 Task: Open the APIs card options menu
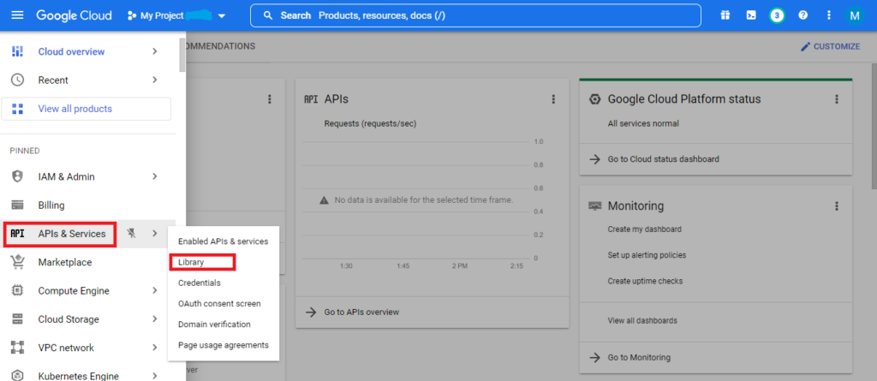click(x=553, y=99)
